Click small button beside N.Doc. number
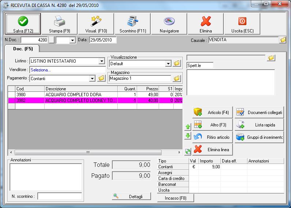The width and height of the screenshot is (291, 208). point(52,40)
